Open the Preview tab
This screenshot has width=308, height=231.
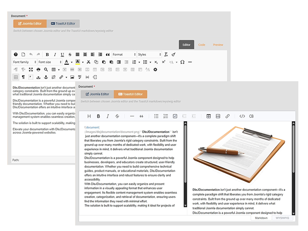click(x=218, y=45)
